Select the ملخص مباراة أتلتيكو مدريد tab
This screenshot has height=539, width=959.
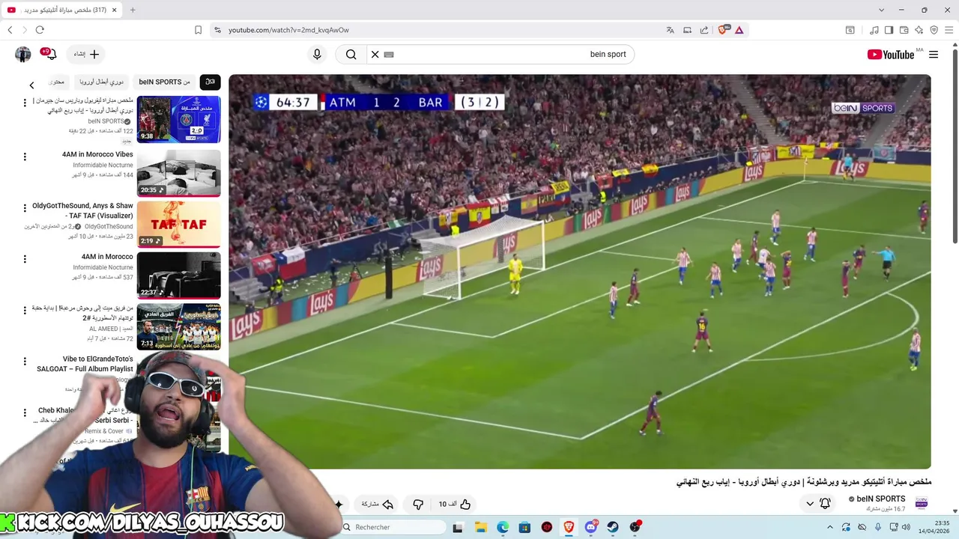click(64, 10)
